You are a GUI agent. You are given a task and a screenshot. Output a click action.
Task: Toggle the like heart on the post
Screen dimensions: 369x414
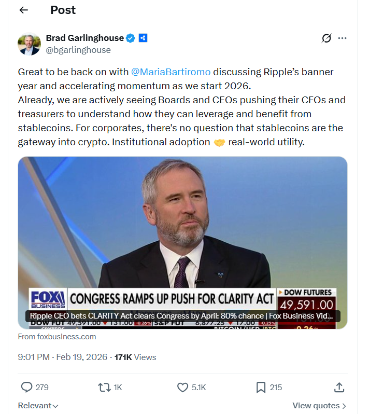tap(182, 387)
